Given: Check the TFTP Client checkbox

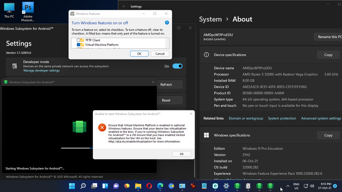Looking at the screenshot, I should [79, 40].
